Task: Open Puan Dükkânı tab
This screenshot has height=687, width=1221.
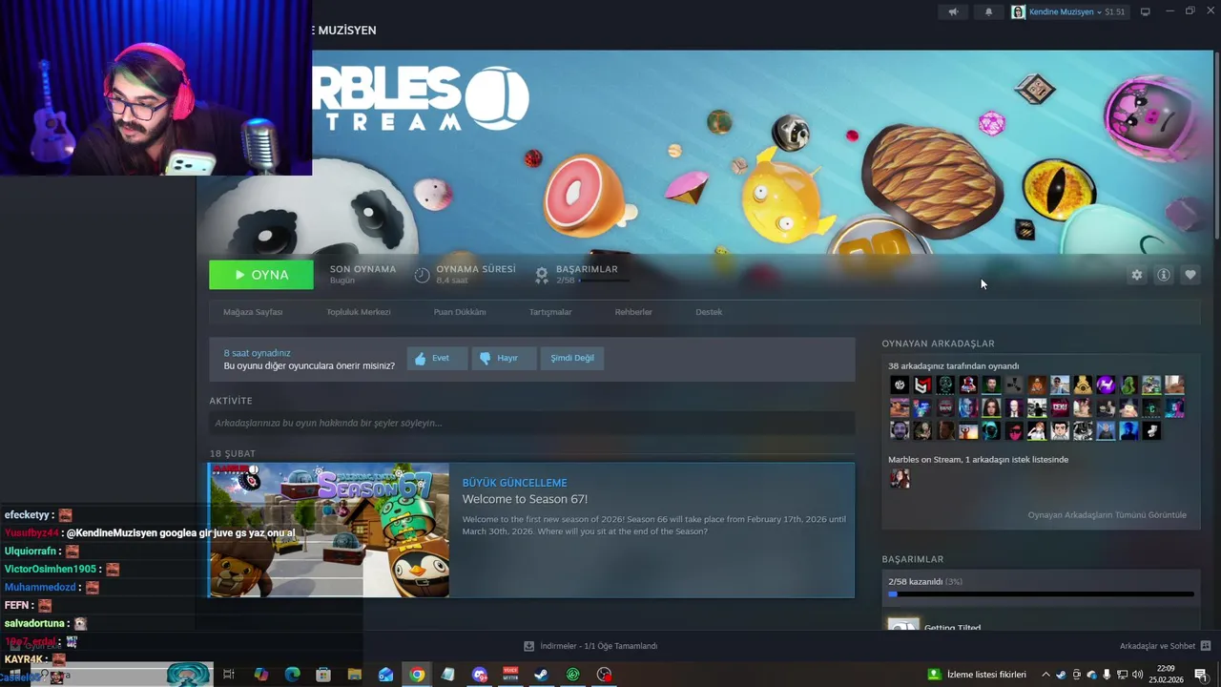Action: (x=460, y=312)
